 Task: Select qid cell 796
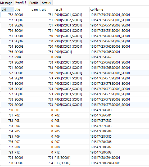pyautogui.click(x=7, y=163)
